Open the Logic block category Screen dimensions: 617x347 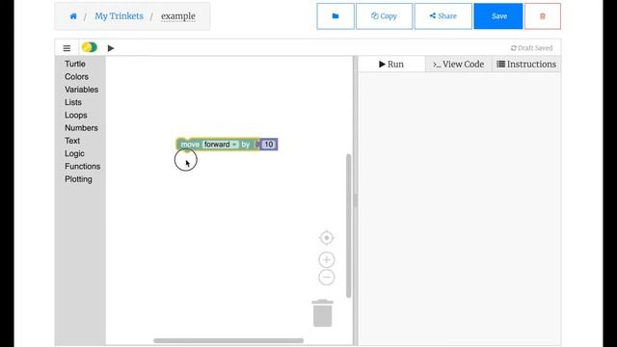(75, 153)
